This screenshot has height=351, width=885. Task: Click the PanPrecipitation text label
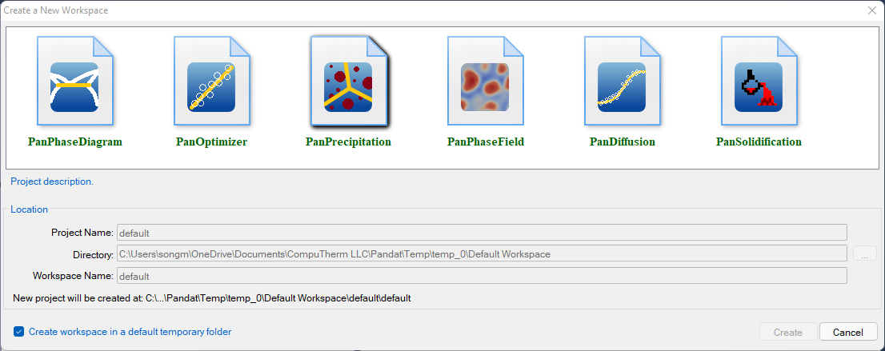tap(348, 142)
